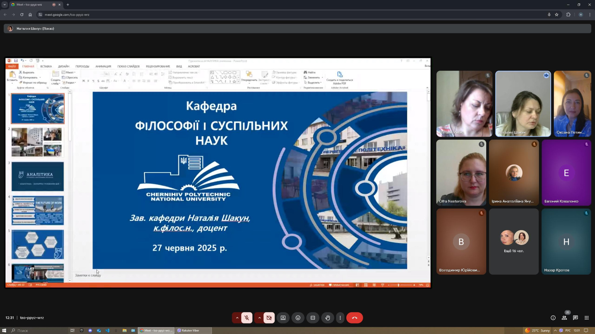595x334 pixels.
Task: Turn on the camera in Meet
Action: (x=269, y=318)
